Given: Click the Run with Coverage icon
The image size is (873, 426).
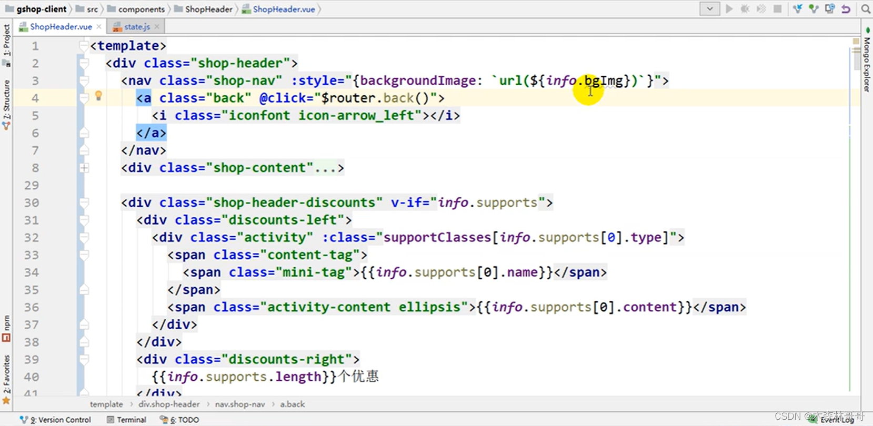Looking at the screenshot, I should pyautogui.click(x=761, y=9).
